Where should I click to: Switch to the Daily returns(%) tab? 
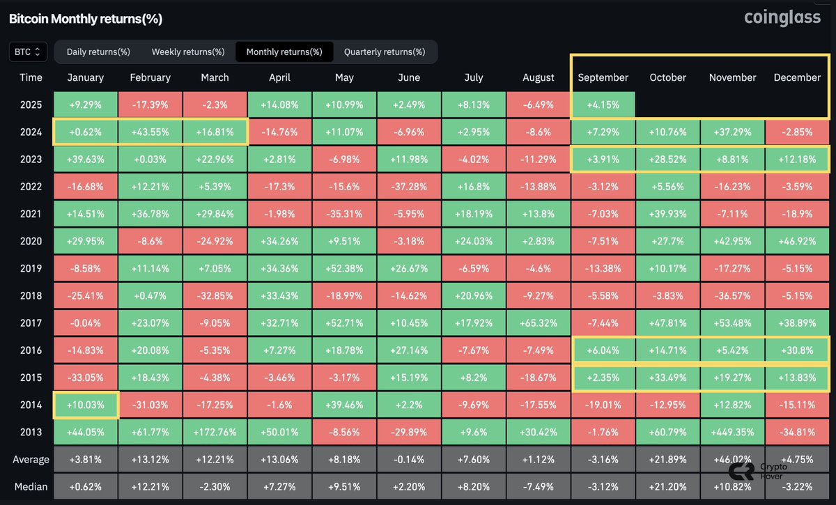[x=98, y=52]
